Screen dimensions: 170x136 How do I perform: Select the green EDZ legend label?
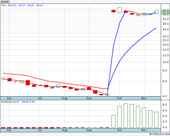[x=3, y=5]
